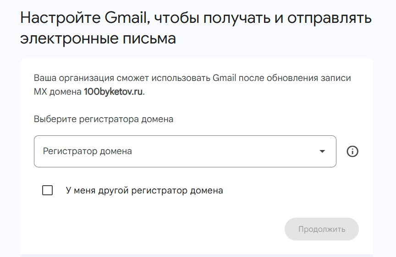Open the 'Регистратор домена' combo box
Screen dimensions: 396x257
coord(185,151)
